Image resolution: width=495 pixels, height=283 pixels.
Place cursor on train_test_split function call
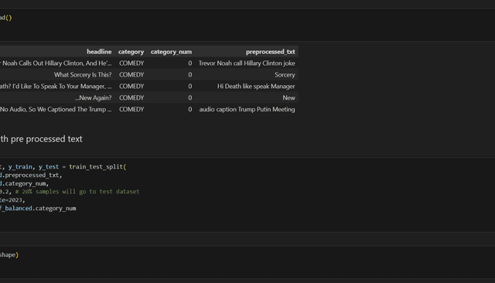point(97,166)
